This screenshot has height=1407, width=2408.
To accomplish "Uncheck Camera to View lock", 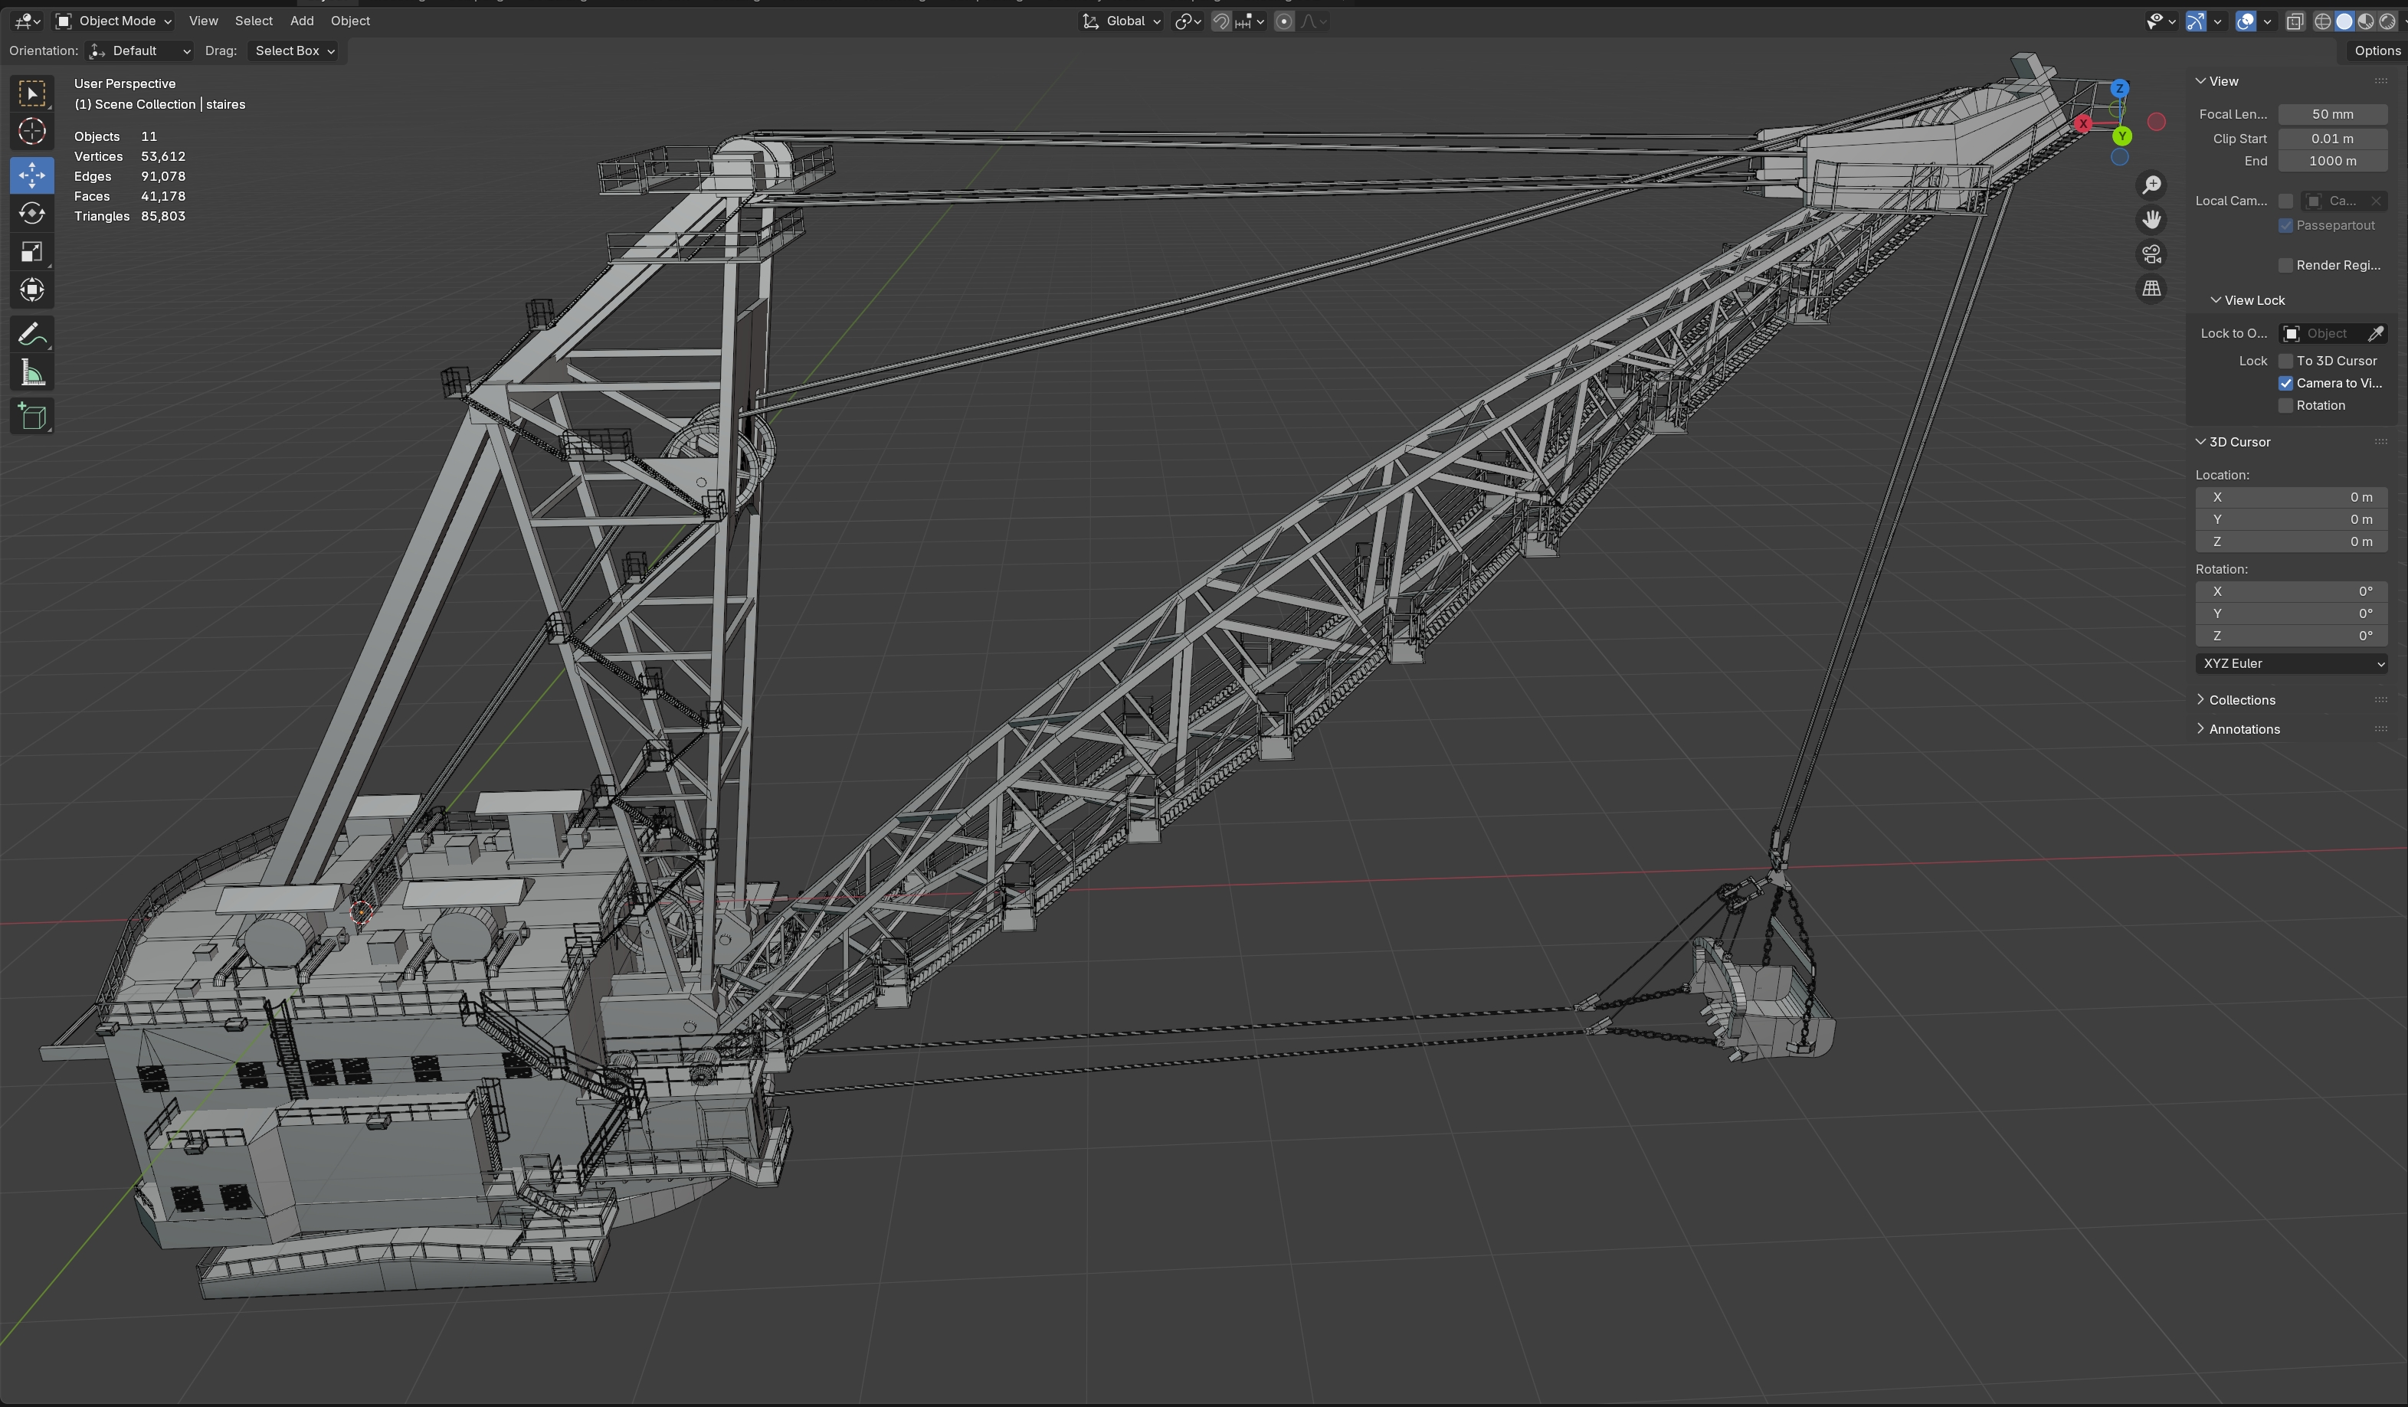I will (x=2285, y=383).
